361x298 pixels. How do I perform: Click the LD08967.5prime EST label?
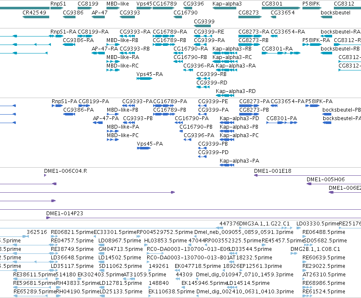tap(120, 241)
